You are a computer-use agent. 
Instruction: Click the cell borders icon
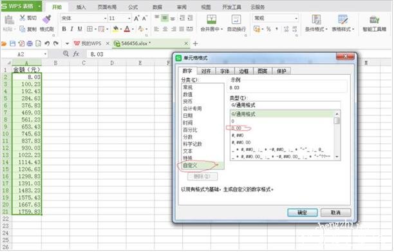point(89,29)
